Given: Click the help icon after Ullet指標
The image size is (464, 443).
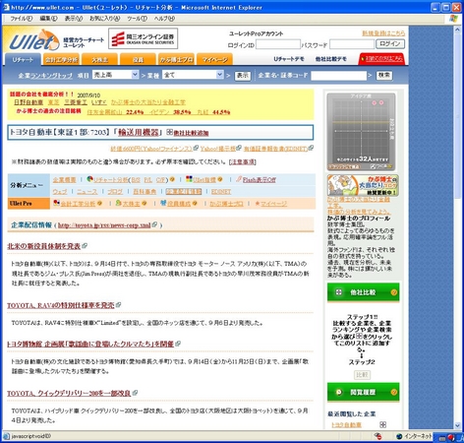Looking at the screenshot, I should pos(220,179).
